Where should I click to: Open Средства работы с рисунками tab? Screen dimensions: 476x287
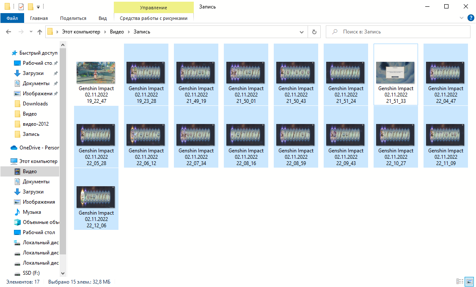pyautogui.click(x=154, y=18)
